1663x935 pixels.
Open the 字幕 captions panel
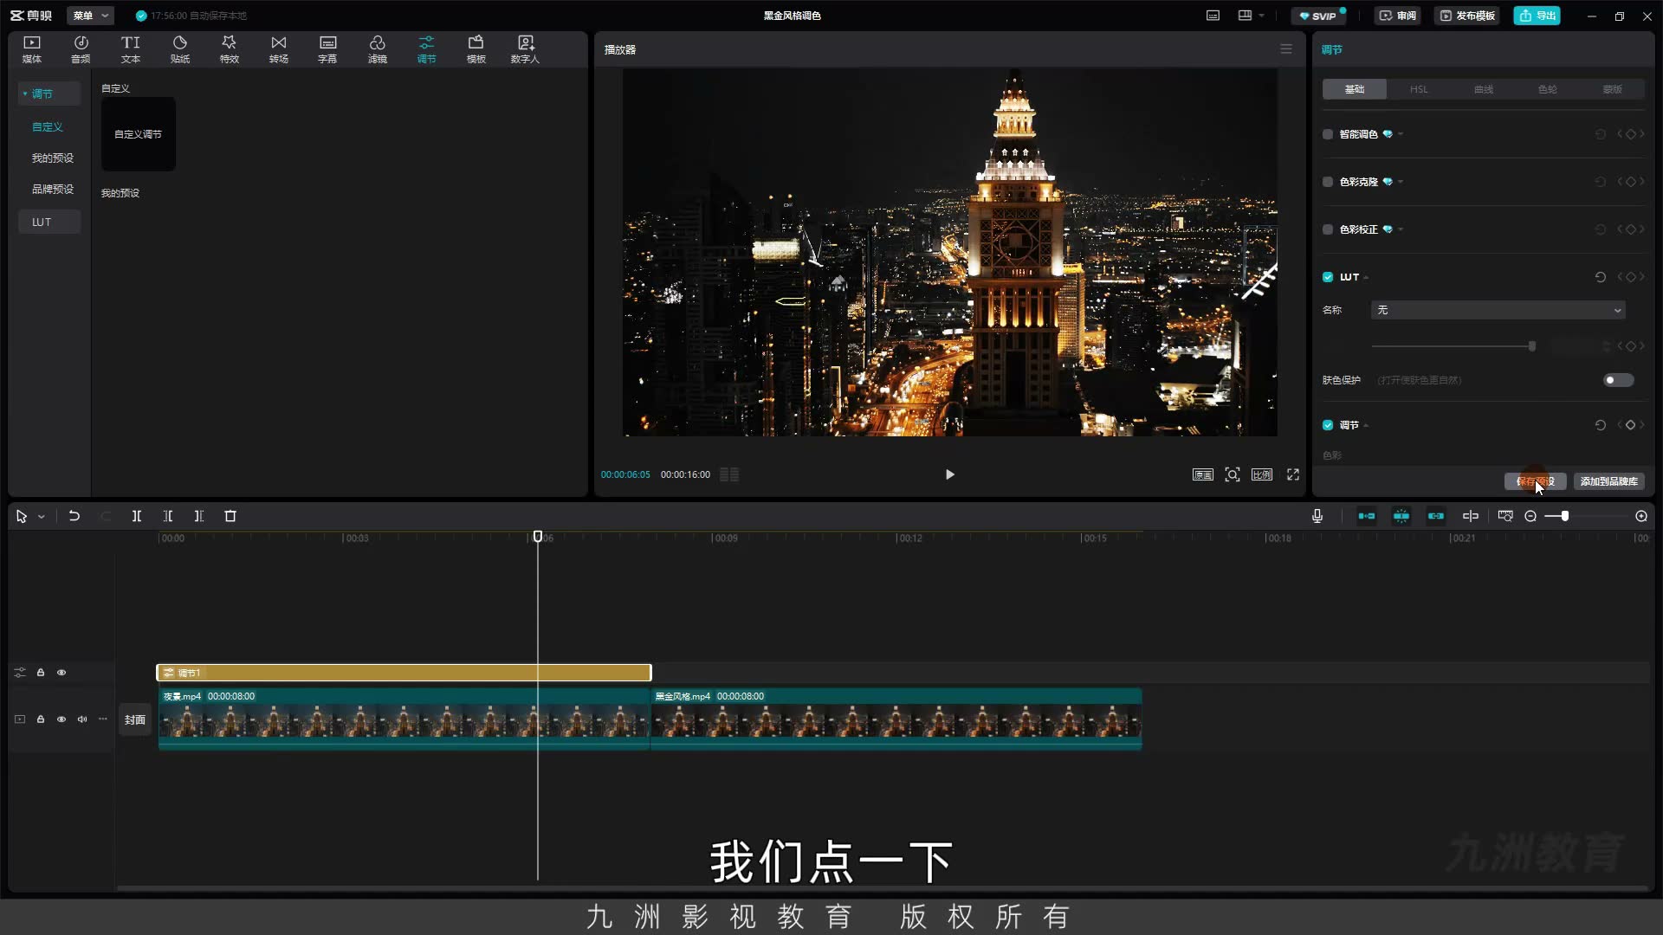[x=327, y=49]
